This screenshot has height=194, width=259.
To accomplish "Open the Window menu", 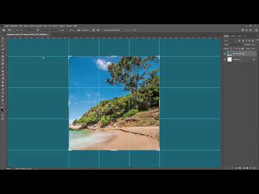I will point(69,26).
